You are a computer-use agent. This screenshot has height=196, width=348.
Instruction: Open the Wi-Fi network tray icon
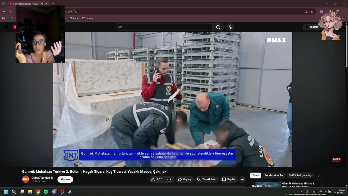tap(321, 192)
